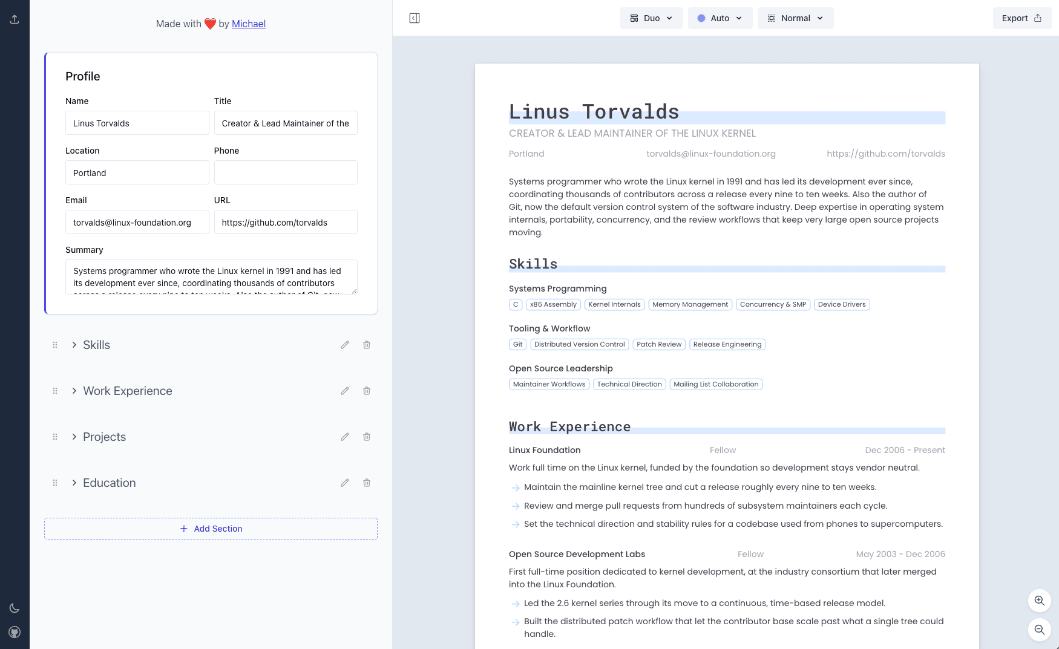Grab the drag handle for Work Experience
1059x649 pixels.
tap(55, 391)
